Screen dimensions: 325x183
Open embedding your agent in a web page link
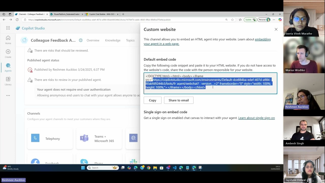pyautogui.click(x=207, y=41)
